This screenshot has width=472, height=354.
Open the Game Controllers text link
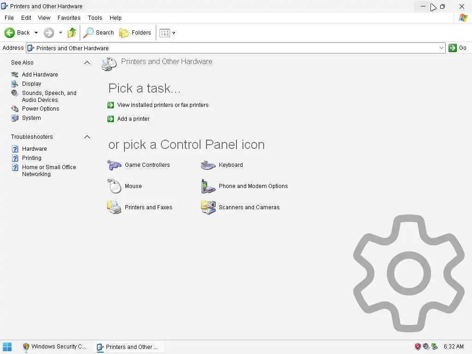coord(147,165)
